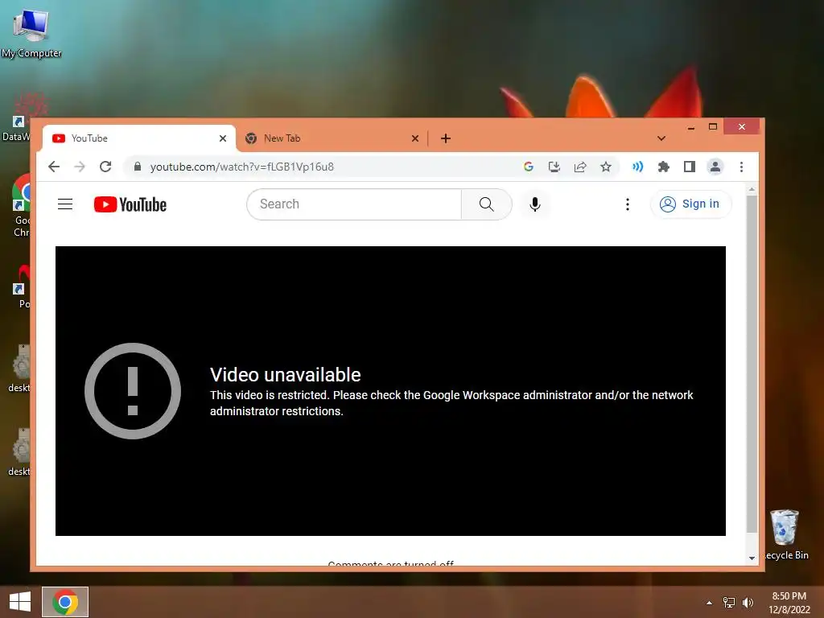Open the Chrome profile avatar
Screen dimensions: 824x618
715,167
